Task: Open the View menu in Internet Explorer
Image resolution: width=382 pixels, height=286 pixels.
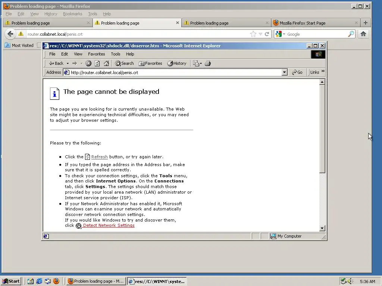Action: (78, 54)
